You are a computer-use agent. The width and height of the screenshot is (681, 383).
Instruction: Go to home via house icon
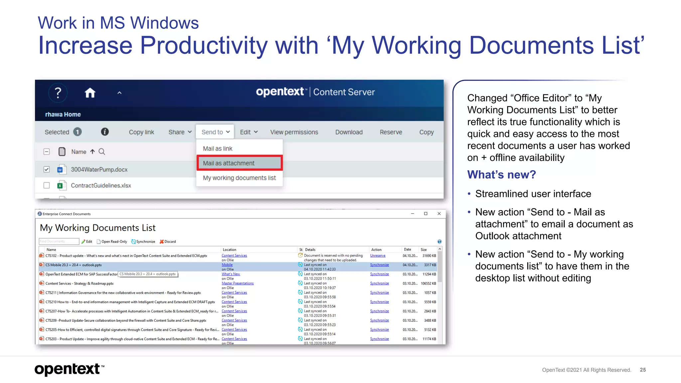click(x=90, y=93)
